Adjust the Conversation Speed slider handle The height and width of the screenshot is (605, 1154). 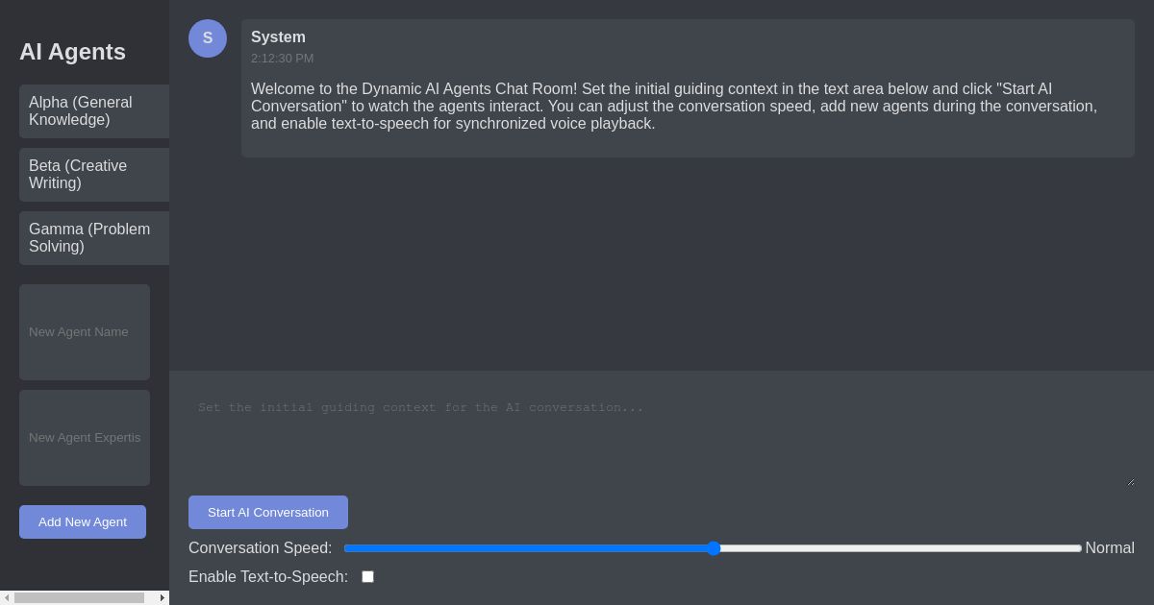point(714,548)
